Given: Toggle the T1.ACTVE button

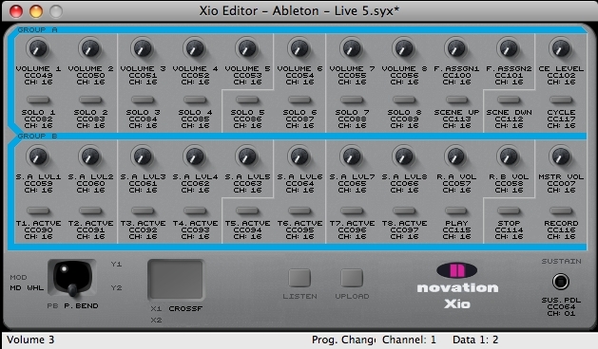Looking at the screenshot, I should coord(38,211).
